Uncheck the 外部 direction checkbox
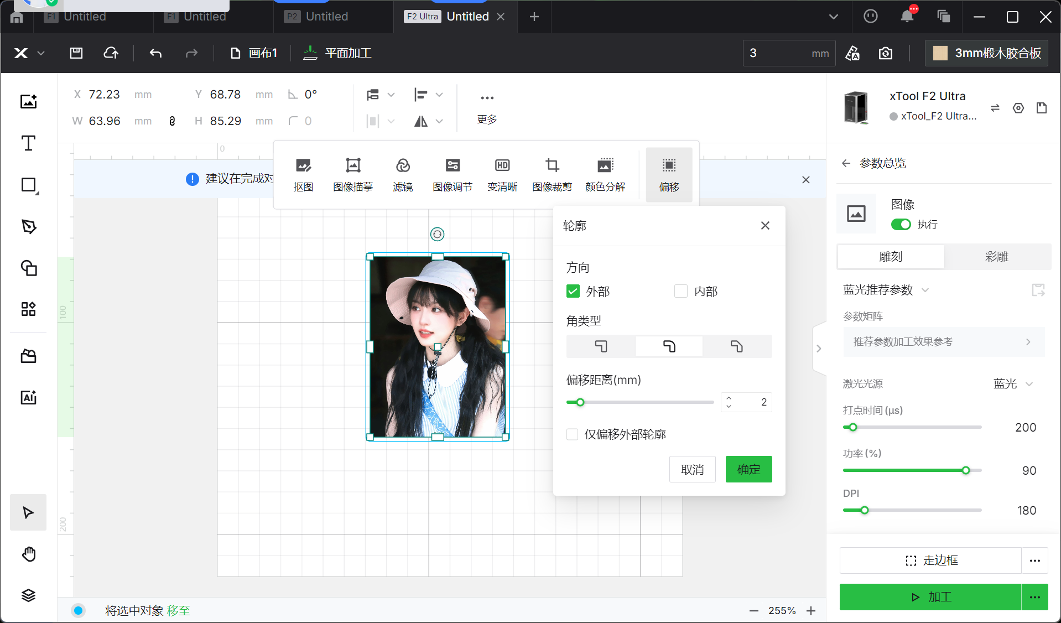The width and height of the screenshot is (1061, 623). click(x=573, y=291)
